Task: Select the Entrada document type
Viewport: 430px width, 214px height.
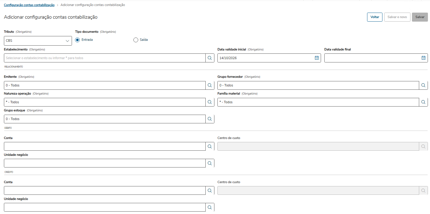Action: click(77, 40)
